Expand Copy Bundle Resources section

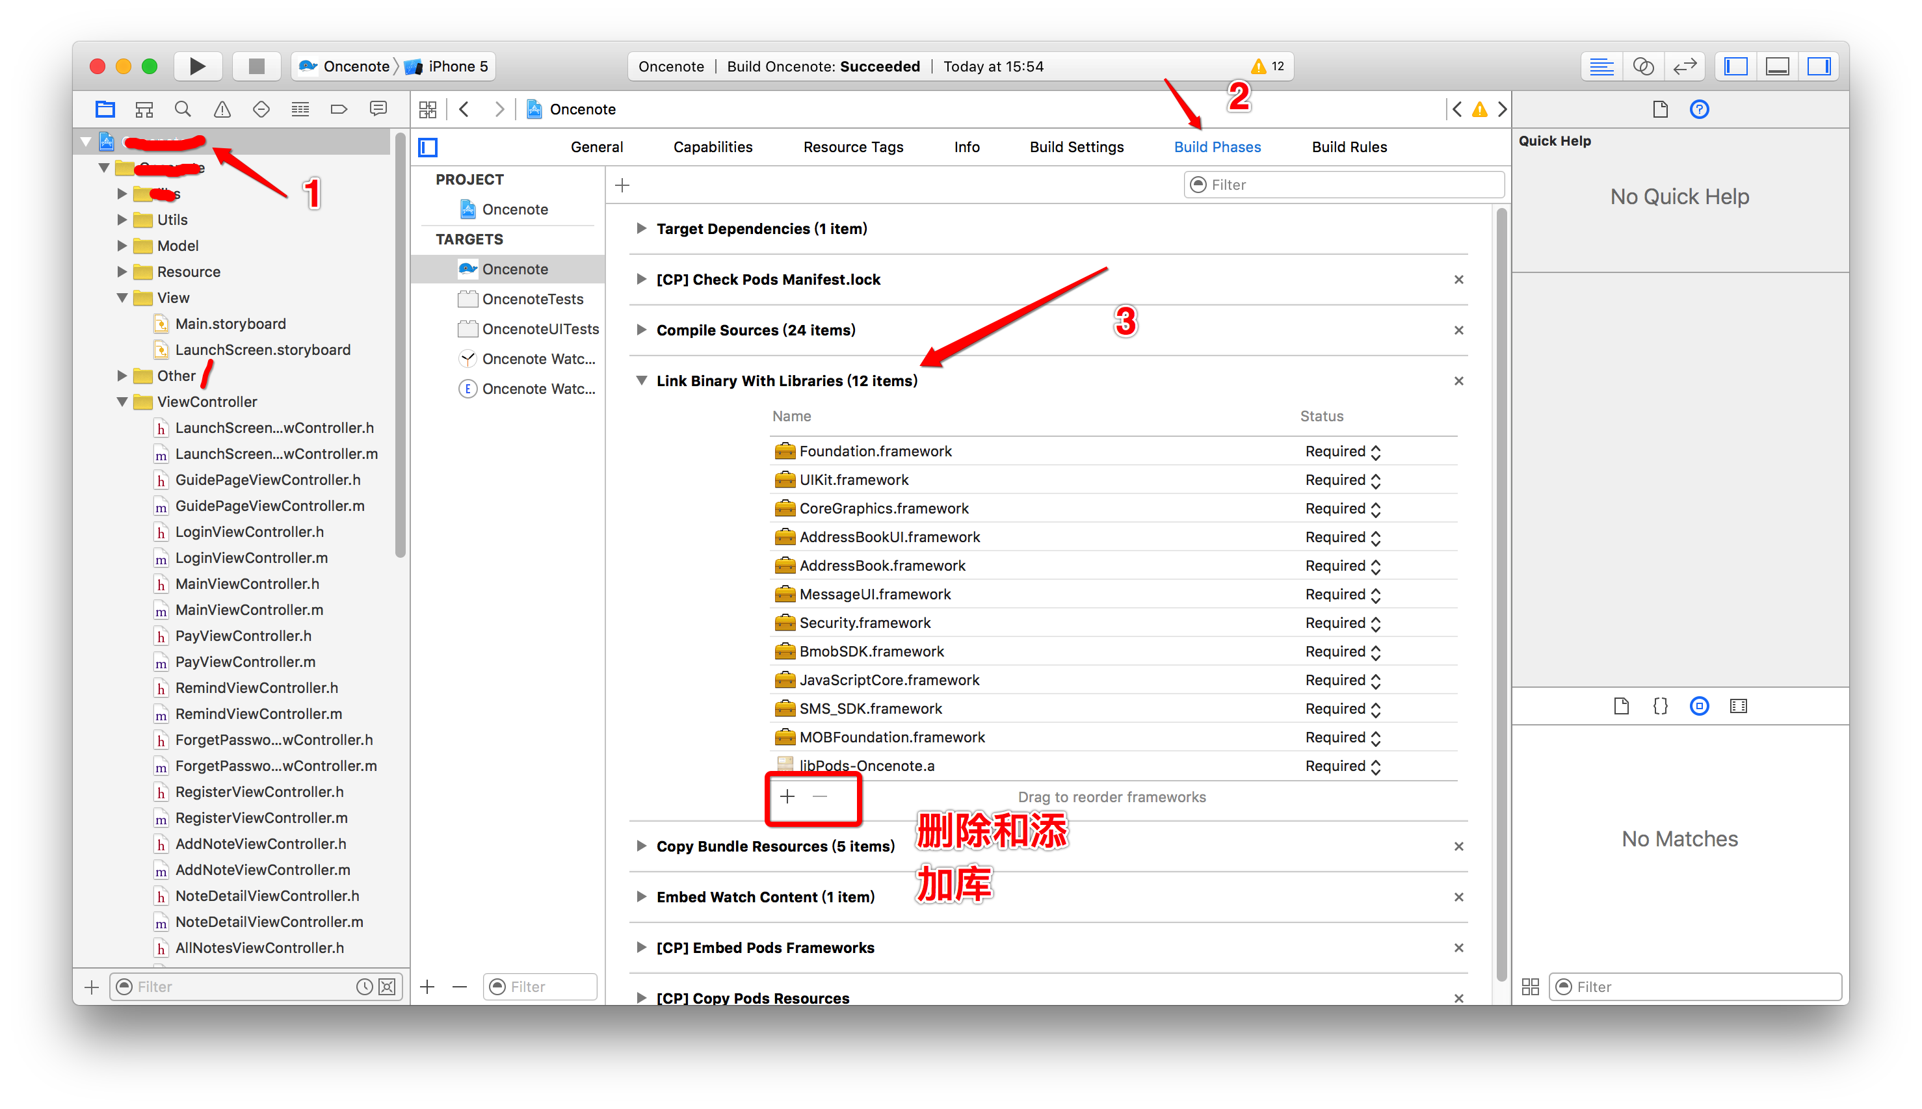[642, 846]
